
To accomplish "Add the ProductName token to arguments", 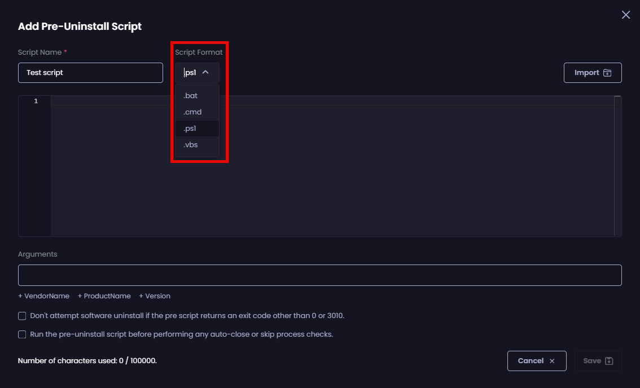I will click(105, 296).
